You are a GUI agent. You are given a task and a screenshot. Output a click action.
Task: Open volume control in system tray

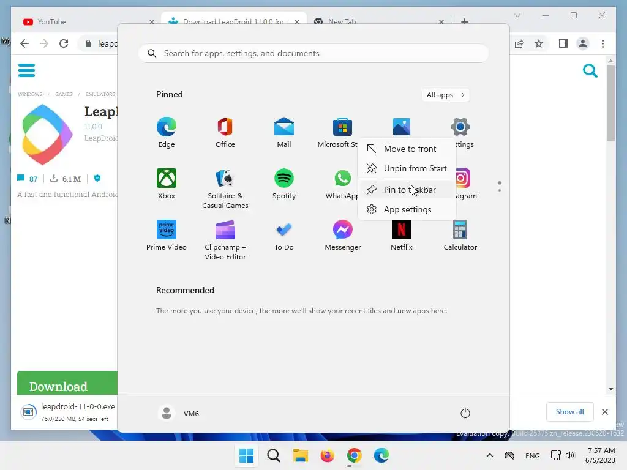(x=570, y=455)
